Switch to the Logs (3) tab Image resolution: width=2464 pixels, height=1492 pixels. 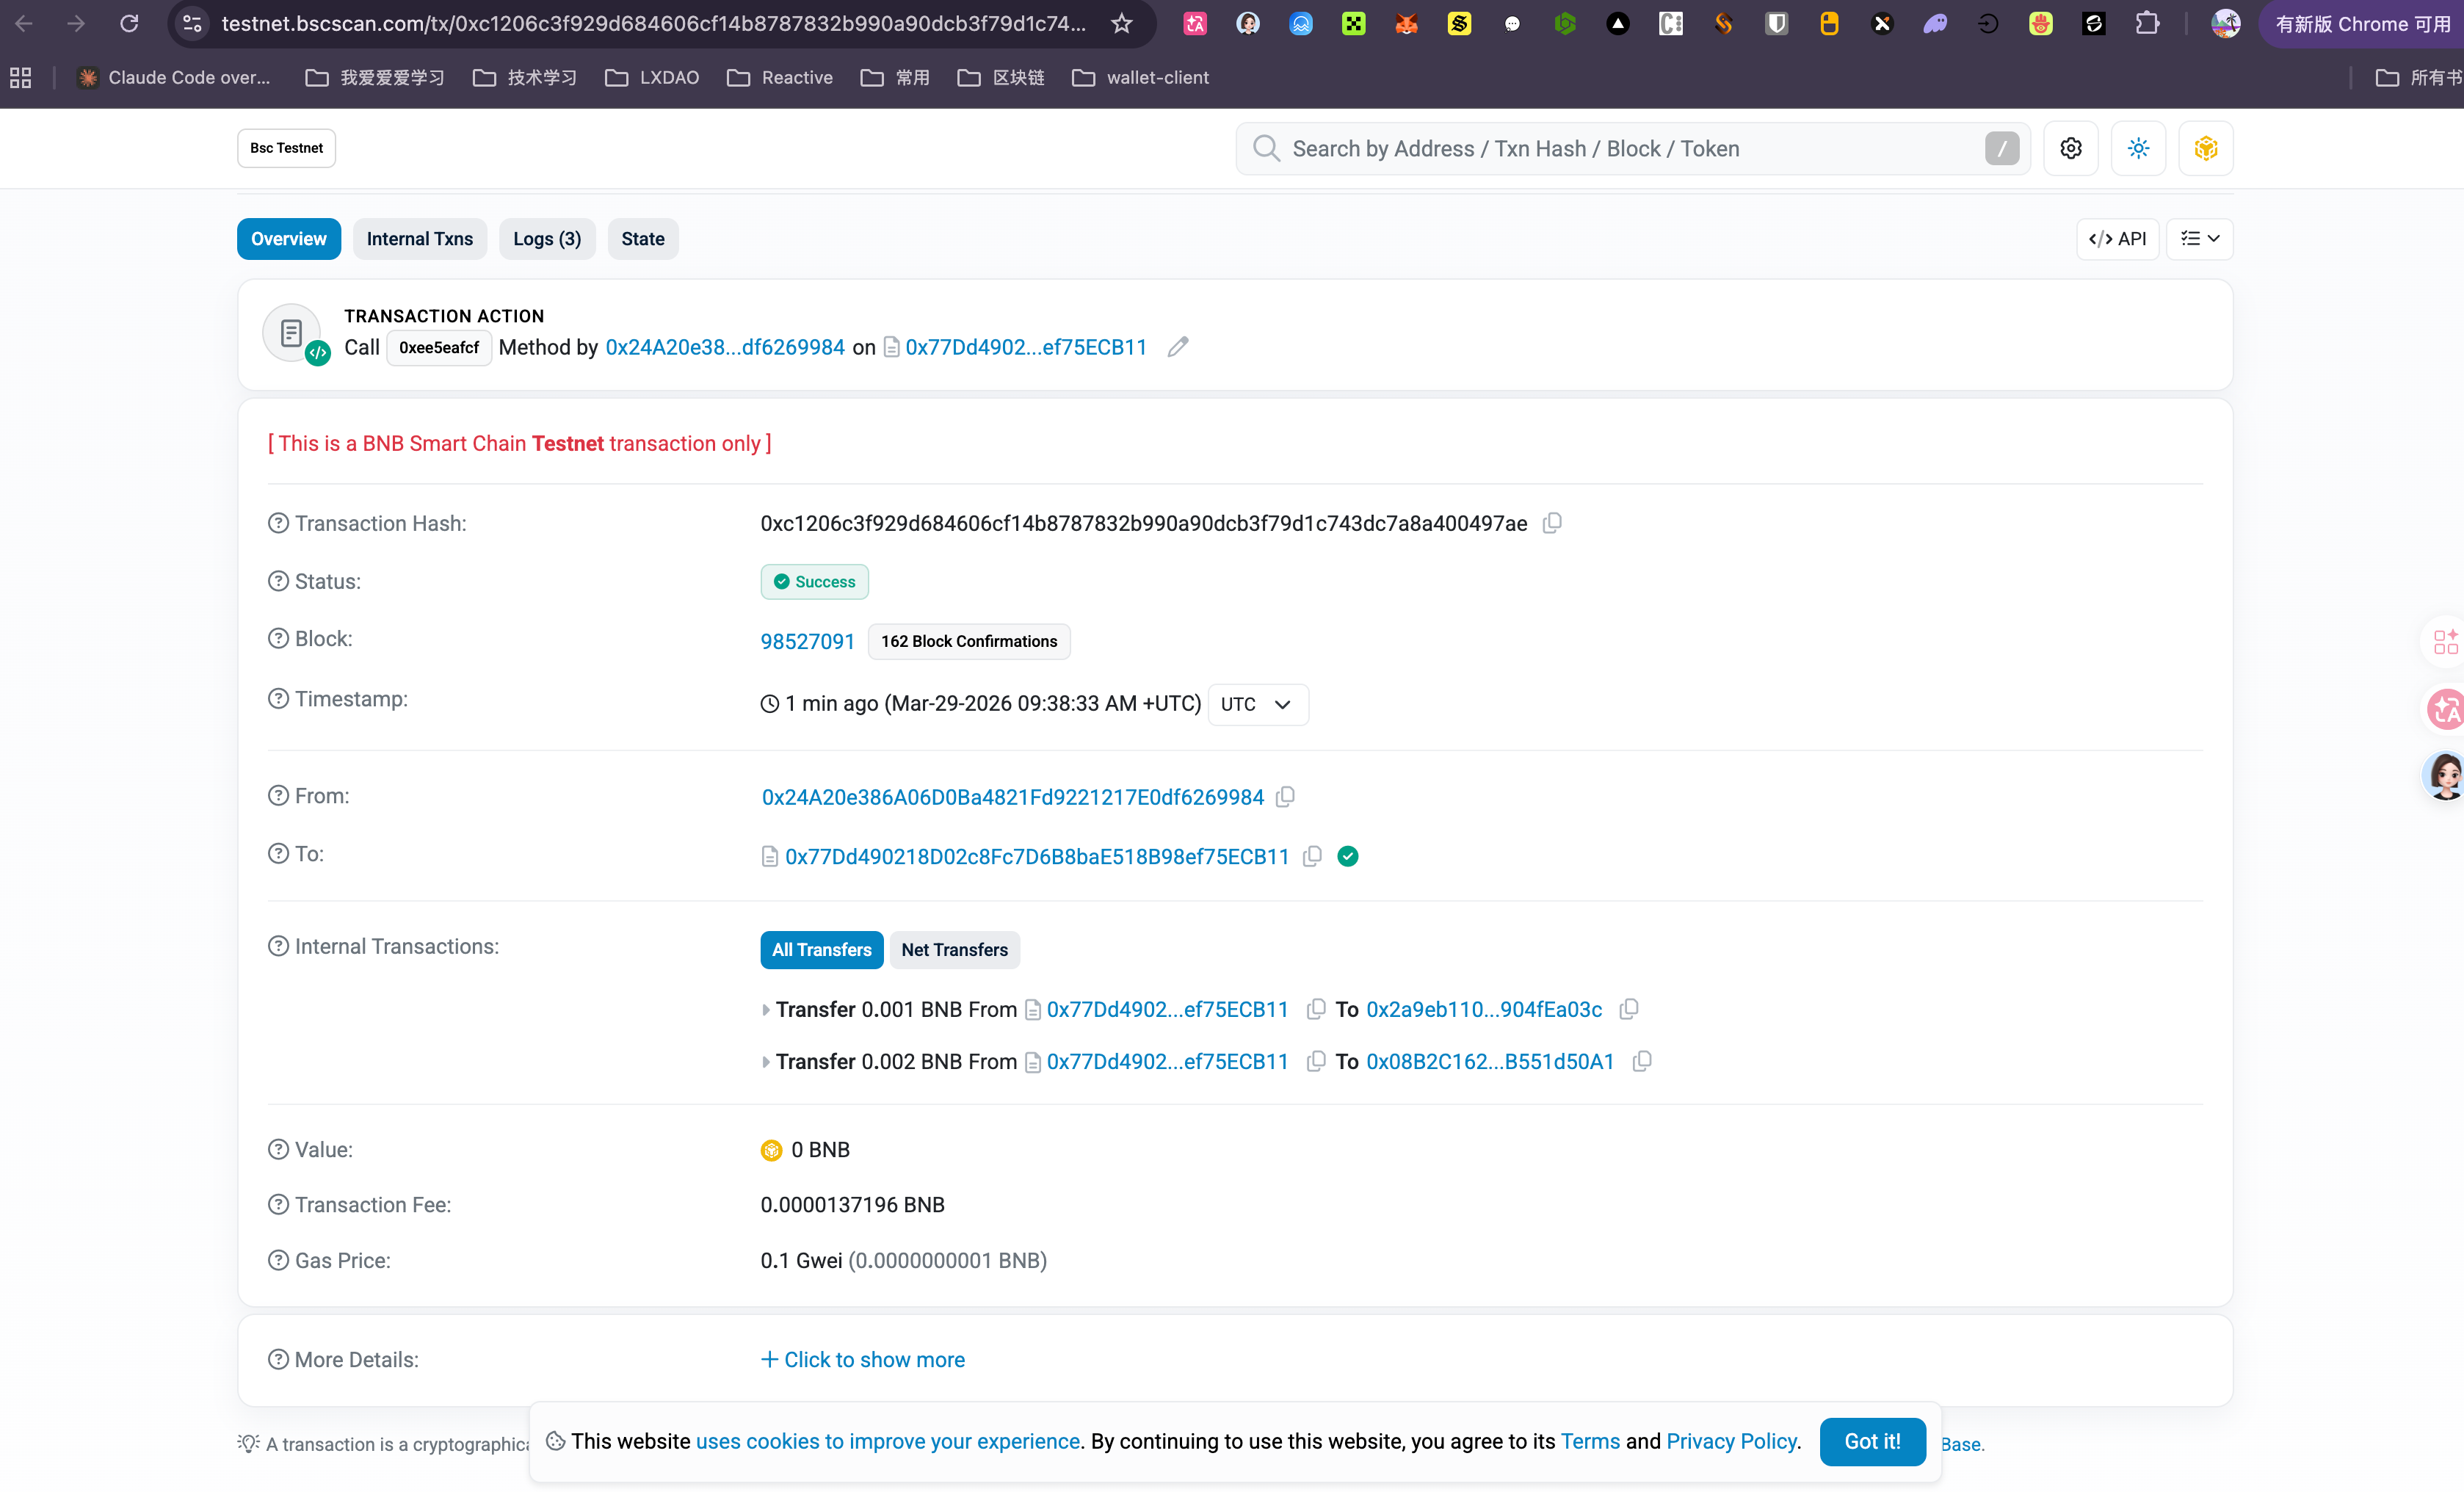(546, 238)
